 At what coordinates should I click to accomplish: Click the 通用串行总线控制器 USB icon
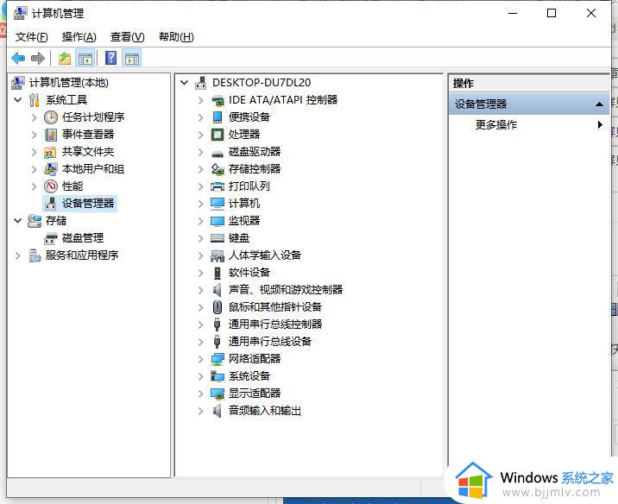click(x=218, y=324)
